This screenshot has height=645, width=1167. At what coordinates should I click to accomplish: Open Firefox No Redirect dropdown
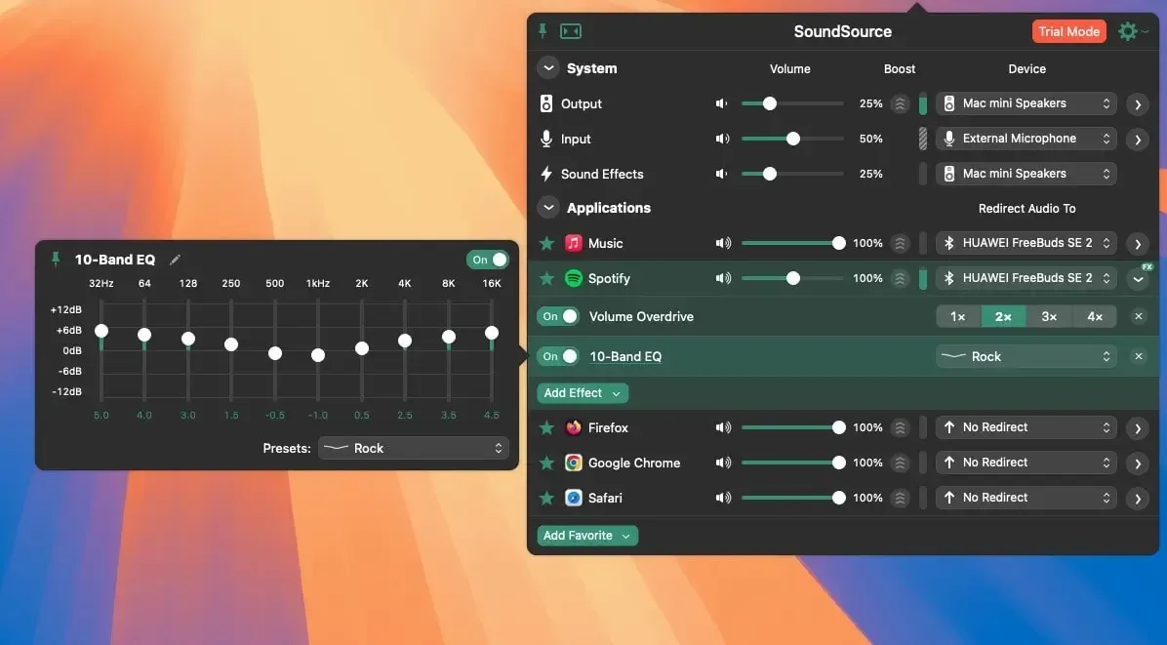tap(1026, 427)
